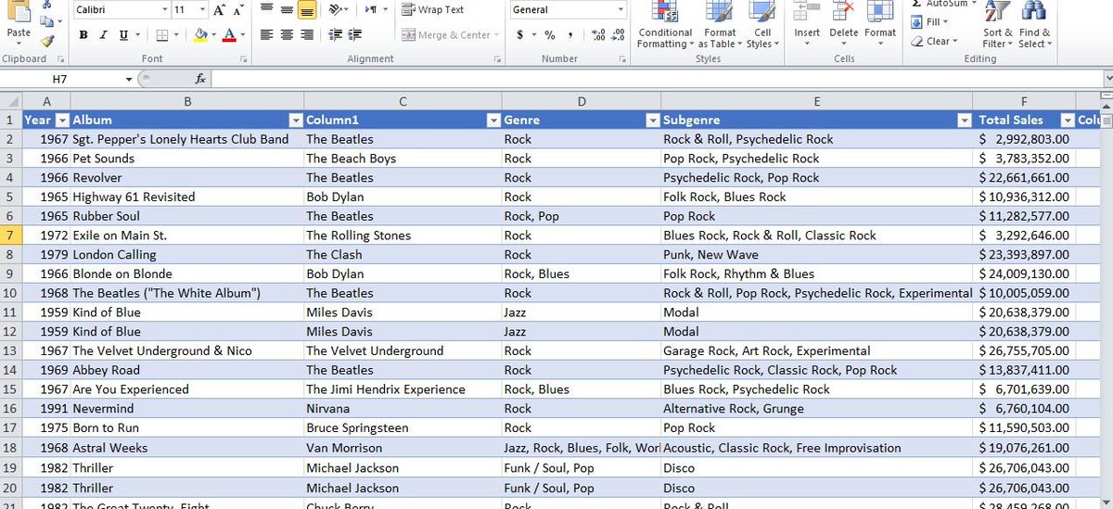Viewport: 1113px width, 509px height.
Task: Toggle Underline formatting
Action: click(x=123, y=35)
